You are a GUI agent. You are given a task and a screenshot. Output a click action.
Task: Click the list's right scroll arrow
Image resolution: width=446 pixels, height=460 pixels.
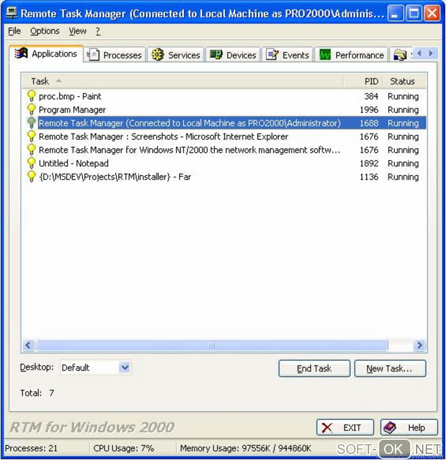[x=420, y=345]
